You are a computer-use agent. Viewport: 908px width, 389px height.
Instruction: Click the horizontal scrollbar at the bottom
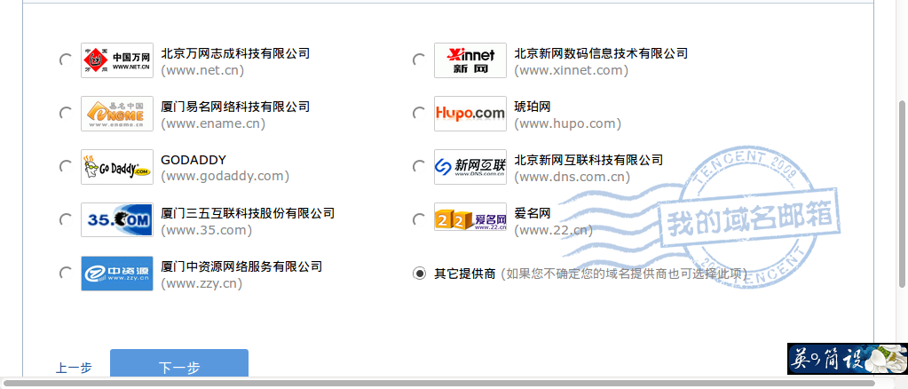(x=439, y=383)
